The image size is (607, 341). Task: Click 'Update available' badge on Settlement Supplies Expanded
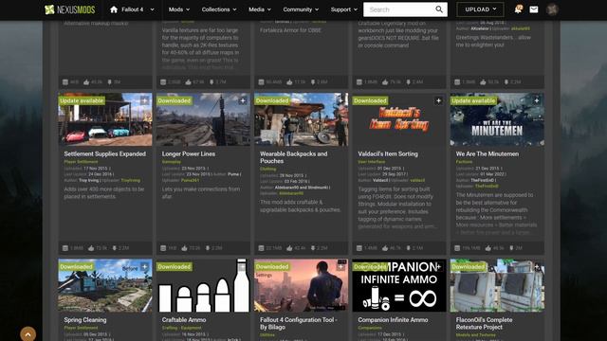point(82,101)
